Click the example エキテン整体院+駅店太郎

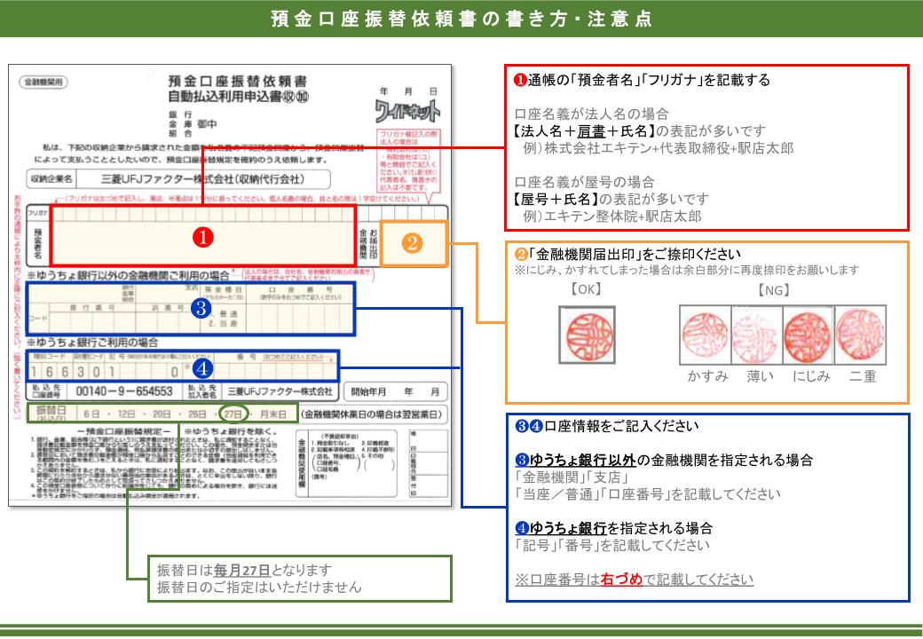point(623,216)
